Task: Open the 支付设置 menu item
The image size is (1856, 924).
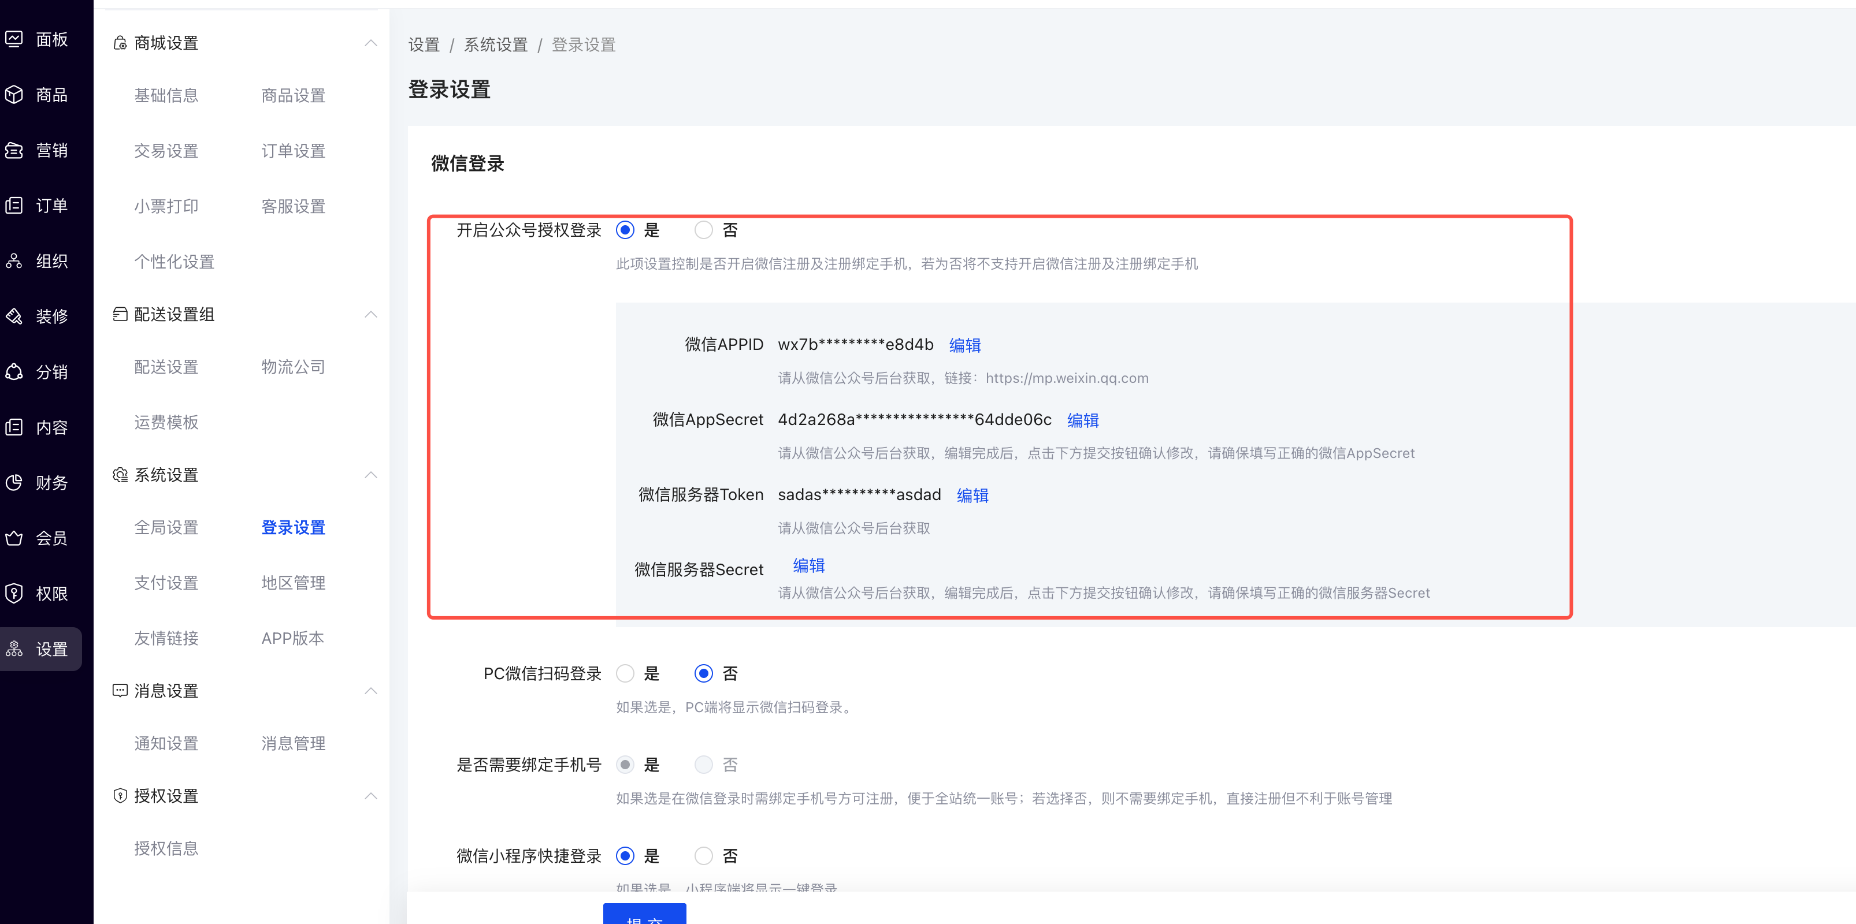Action: tap(166, 583)
